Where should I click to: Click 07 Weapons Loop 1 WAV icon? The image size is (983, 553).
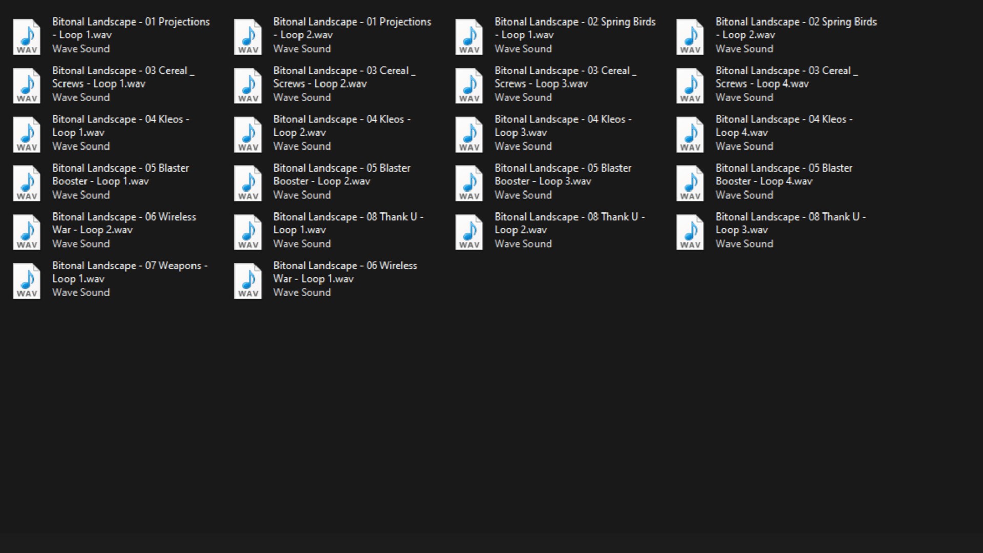(27, 280)
